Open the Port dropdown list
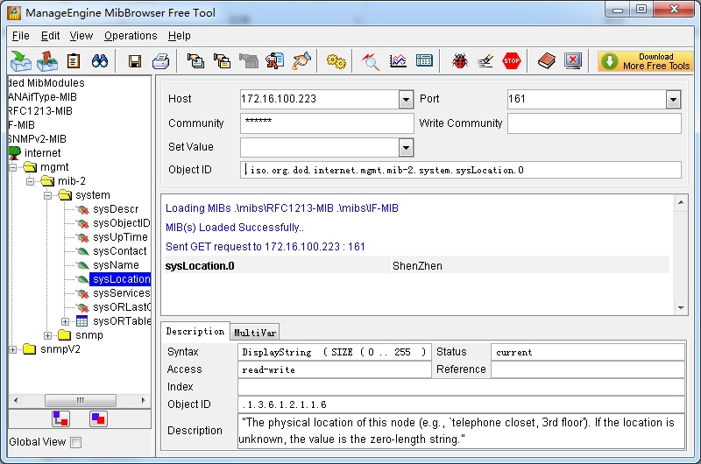The image size is (701, 464). pos(673,99)
